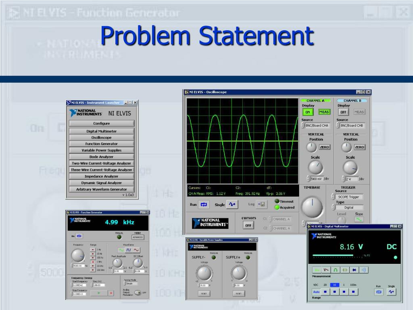
Task: Click the National Instruments logo in Oscilloscope
Action: (x=210, y=223)
